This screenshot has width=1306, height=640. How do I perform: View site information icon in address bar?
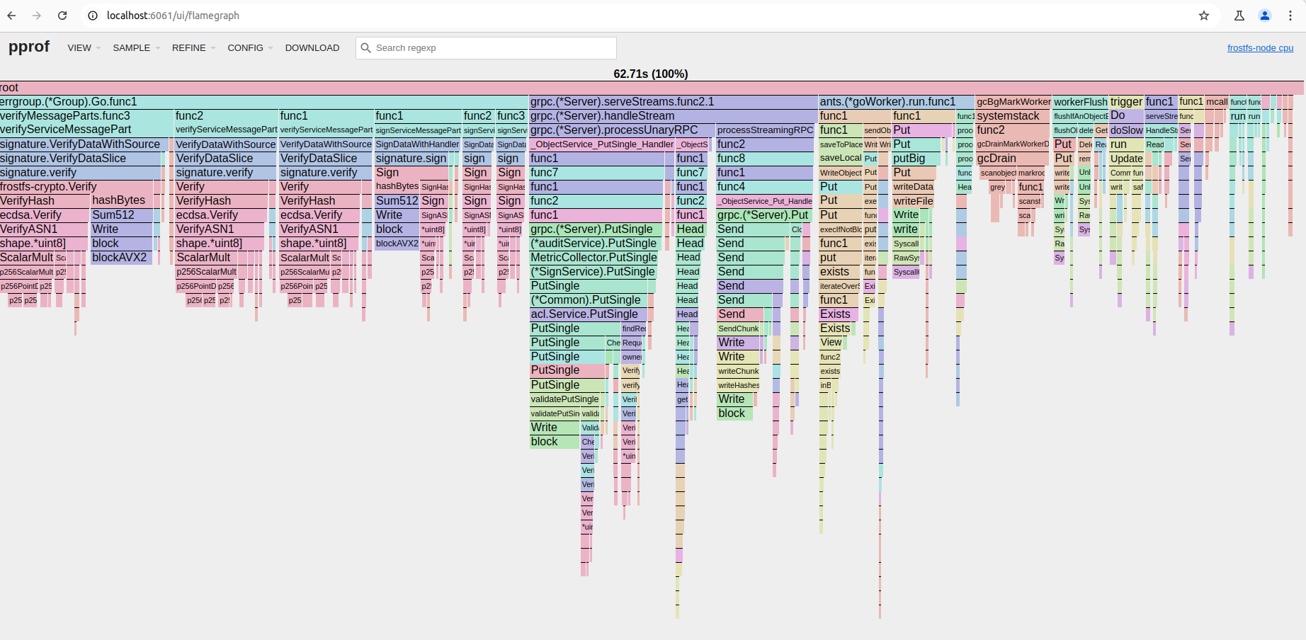(93, 16)
